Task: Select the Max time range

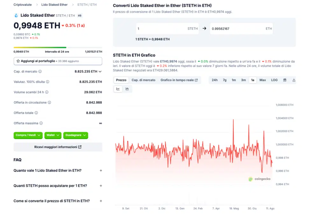Action: 263,80
